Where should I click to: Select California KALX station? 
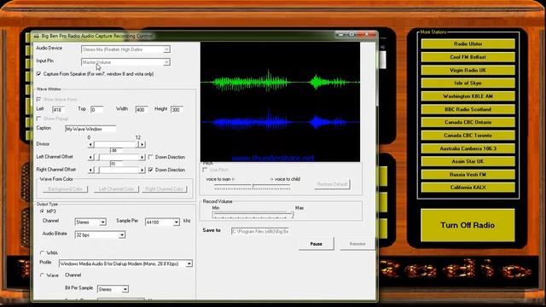468,188
